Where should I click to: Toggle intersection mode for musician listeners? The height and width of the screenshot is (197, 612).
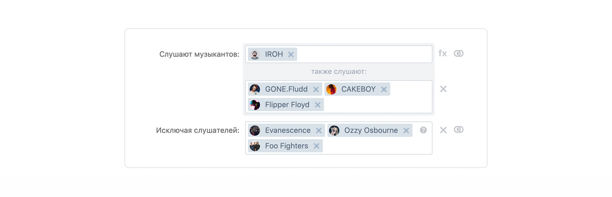coord(459,54)
